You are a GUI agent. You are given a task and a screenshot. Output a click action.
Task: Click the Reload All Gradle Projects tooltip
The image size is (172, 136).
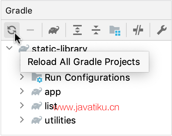[85, 62]
